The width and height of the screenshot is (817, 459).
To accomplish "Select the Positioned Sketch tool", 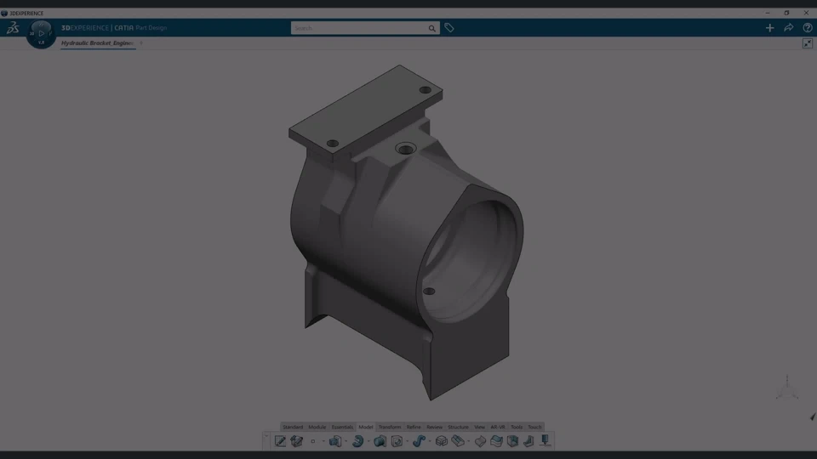I will pyautogui.click(x=280, y=441).
